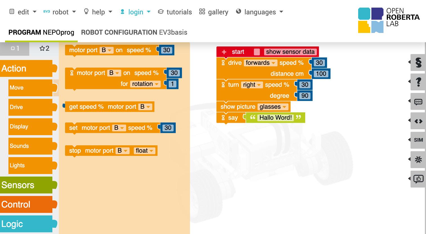Open the thumbs-up feedback panel
Screen dimensions: 426x234
418,179
